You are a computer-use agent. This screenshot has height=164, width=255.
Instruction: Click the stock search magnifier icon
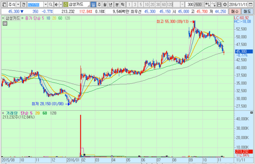click(x=51, y=4)
